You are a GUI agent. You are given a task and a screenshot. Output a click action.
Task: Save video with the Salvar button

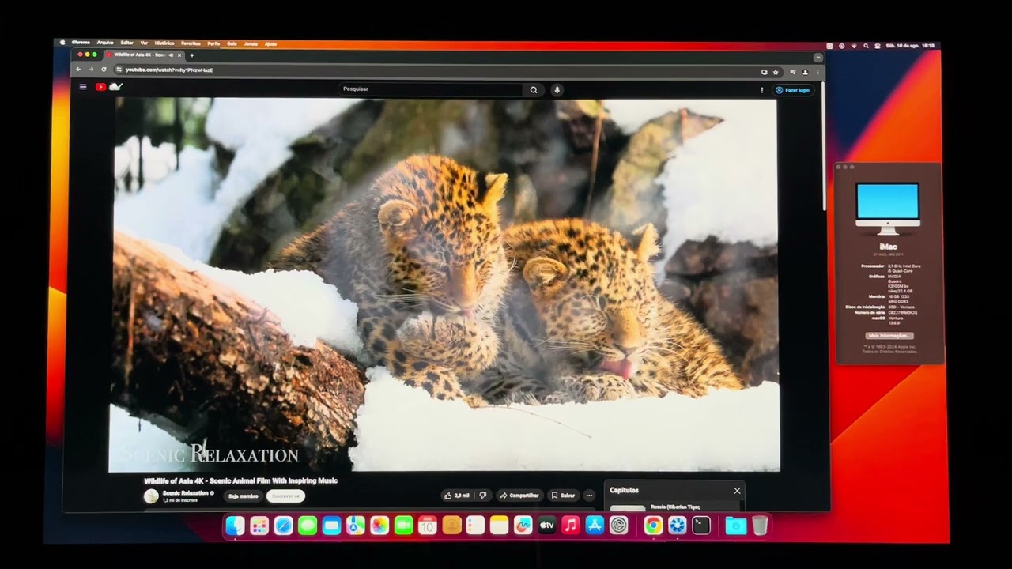pos(563,496)
